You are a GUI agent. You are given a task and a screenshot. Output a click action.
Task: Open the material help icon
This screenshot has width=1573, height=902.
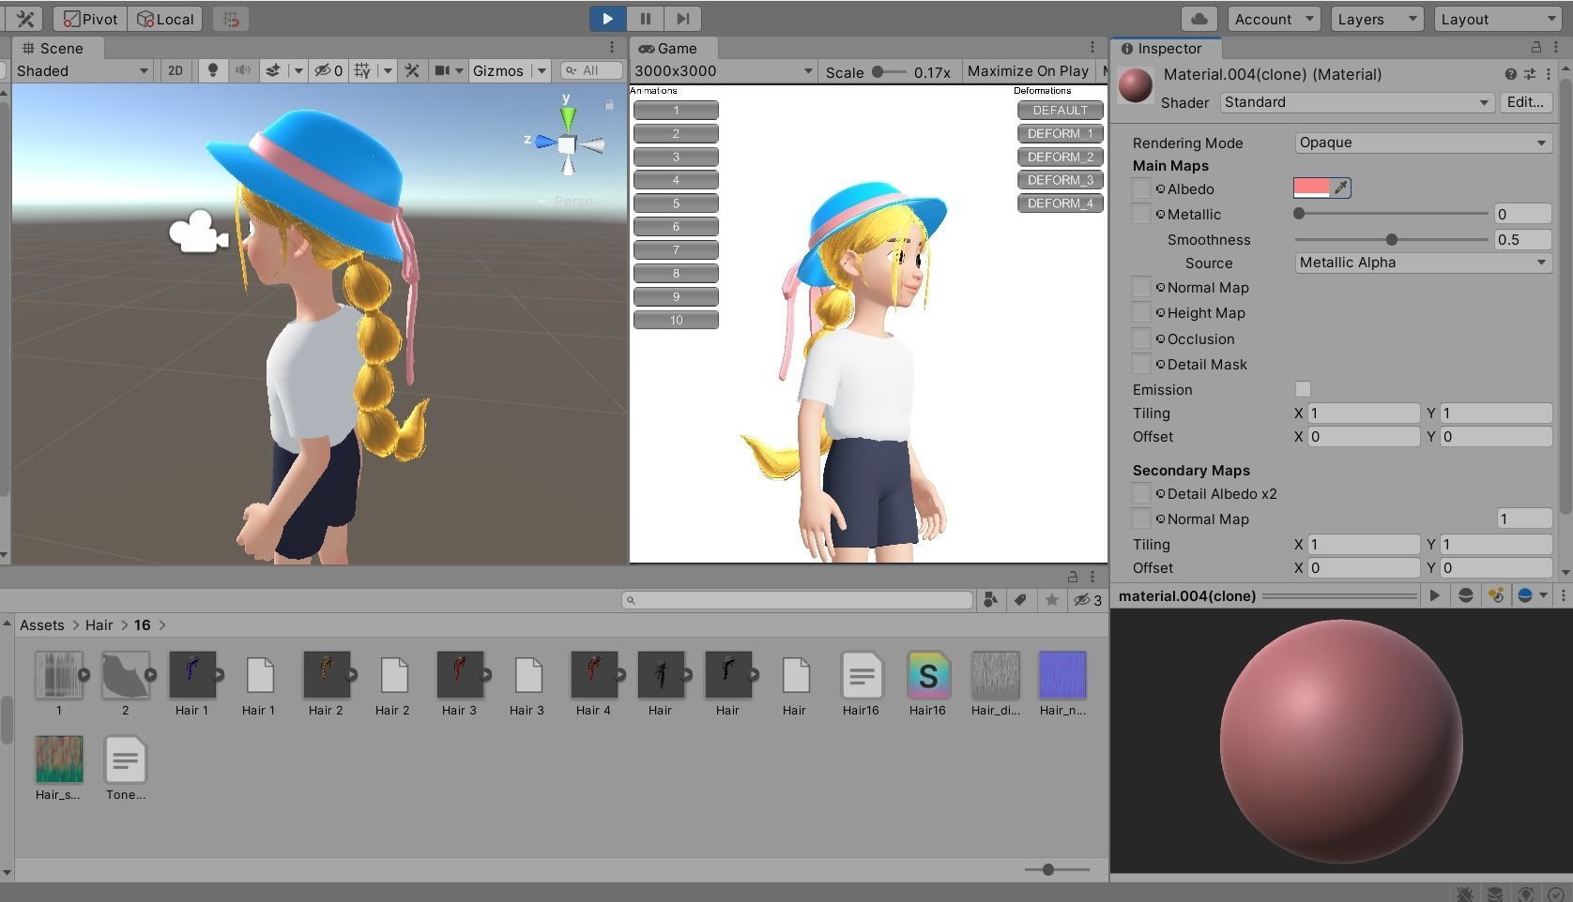pyautogui.click(x=1510, y=74)
